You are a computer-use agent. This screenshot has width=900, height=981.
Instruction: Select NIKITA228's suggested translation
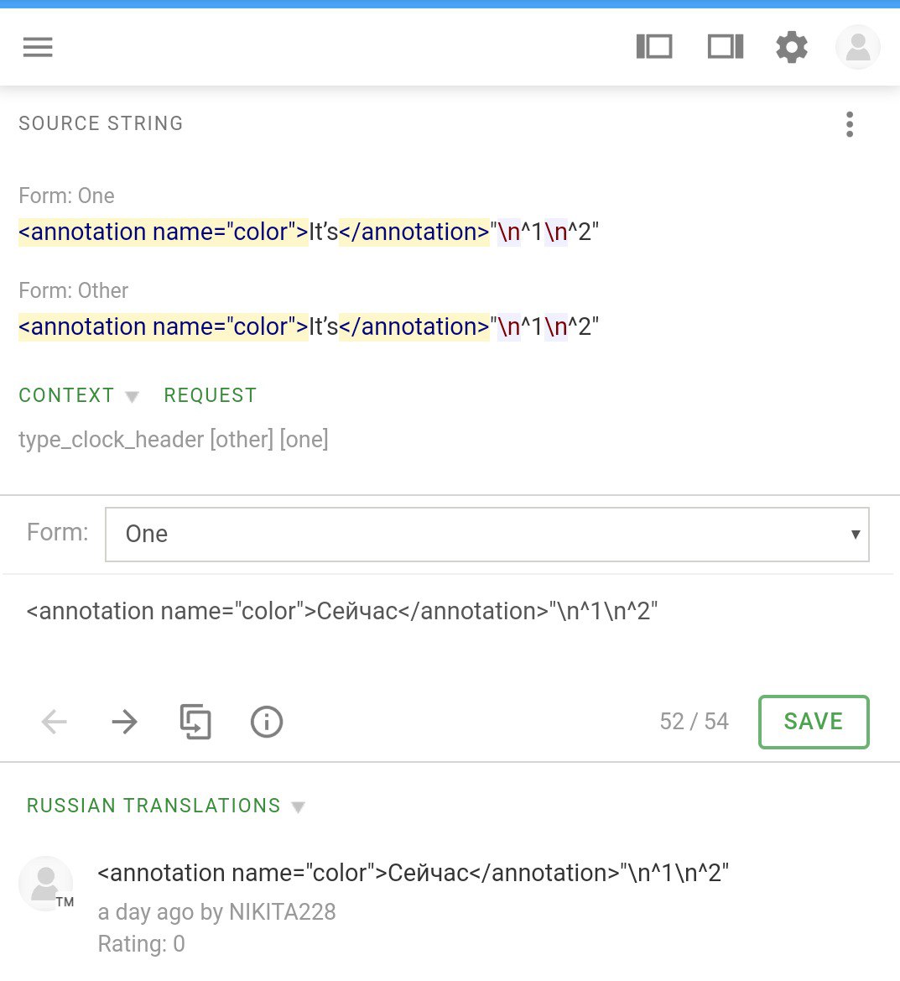coord(413,873)
